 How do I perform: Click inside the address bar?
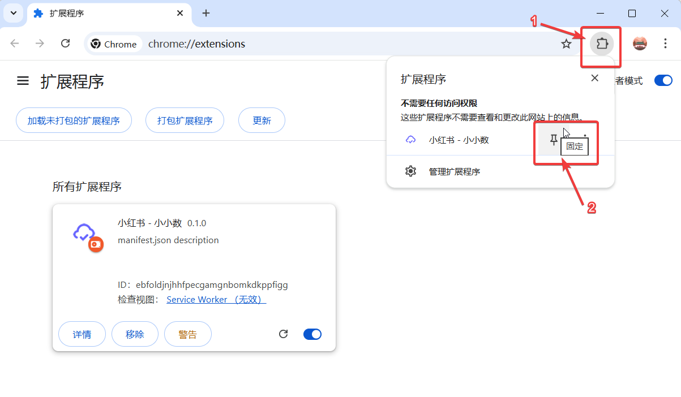click(226, 44)
